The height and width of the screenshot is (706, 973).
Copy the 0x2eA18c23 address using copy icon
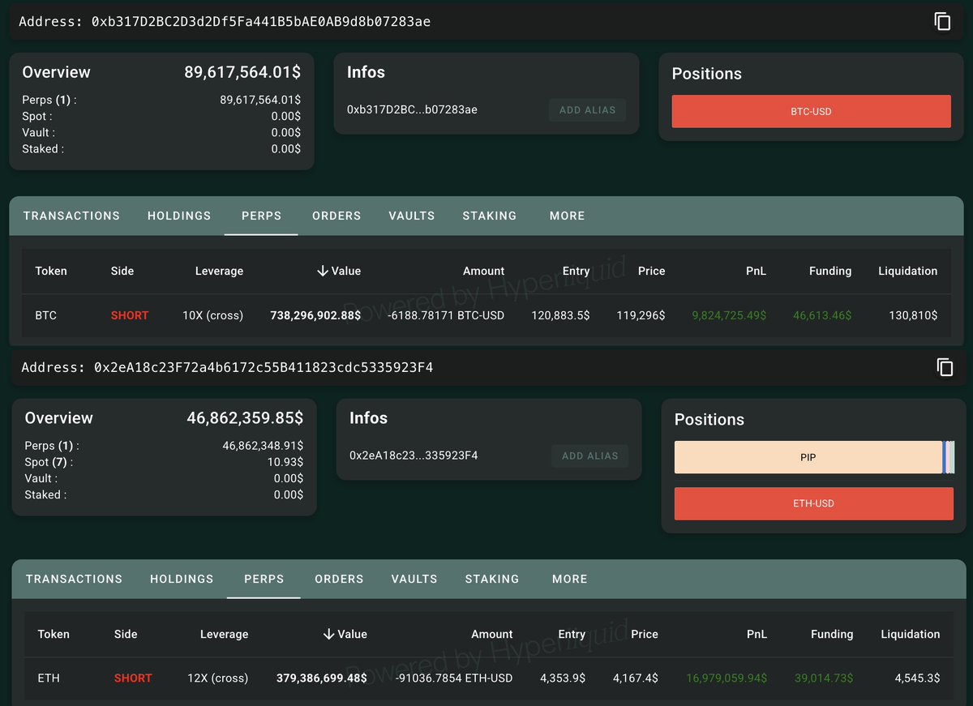[945, 367]
